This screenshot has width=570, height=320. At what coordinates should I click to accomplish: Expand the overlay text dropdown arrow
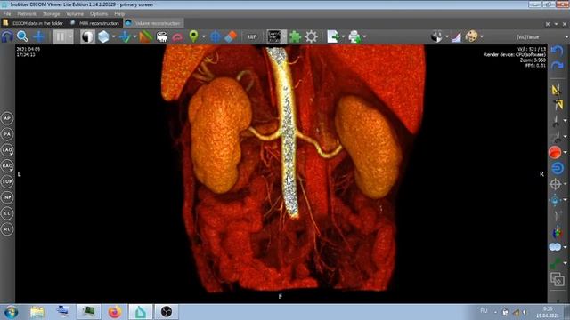click(x=284, y=36)
